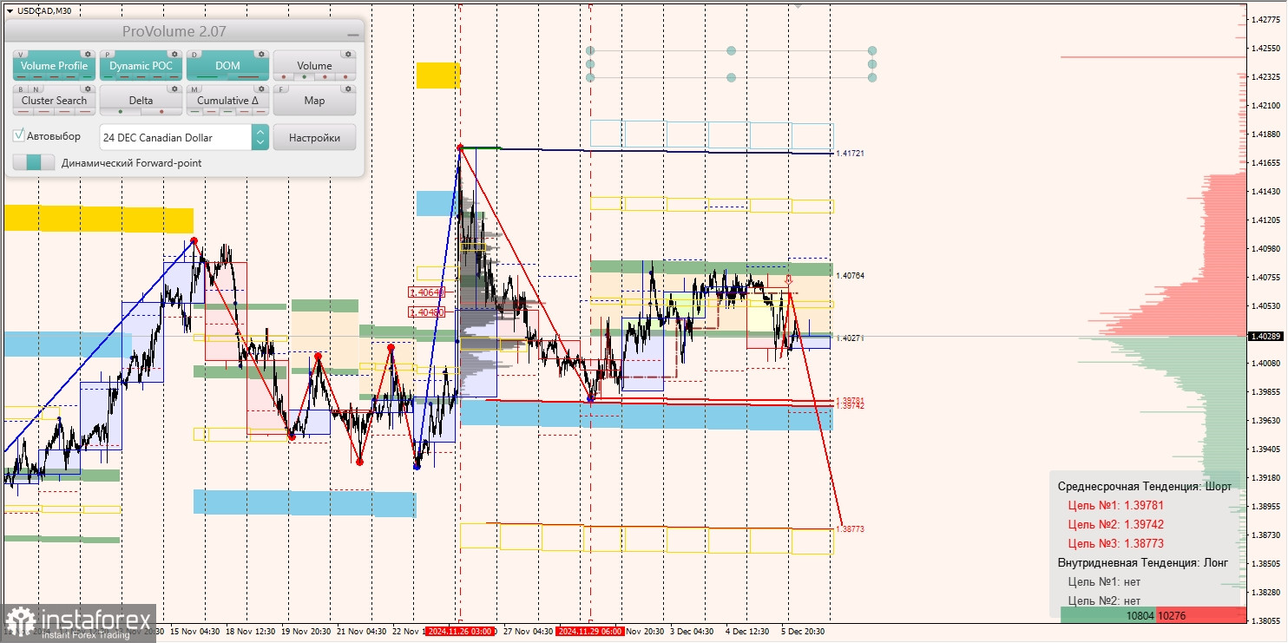
Task: Enable the Volume indicator
Action: click(x=314, y=66)
